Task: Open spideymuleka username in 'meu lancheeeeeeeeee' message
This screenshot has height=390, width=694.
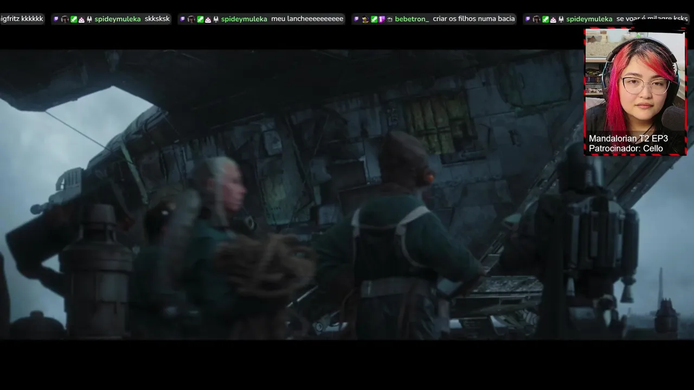Action: point(244,19)
